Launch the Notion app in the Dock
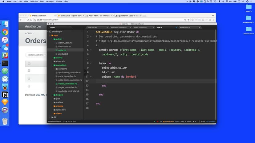Viewport: 255px width, 143px height. [x=5, y=95]
